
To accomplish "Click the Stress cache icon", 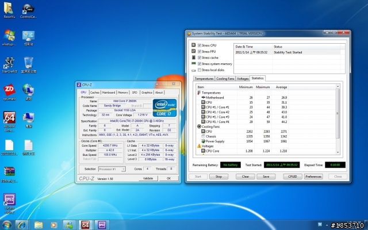I will (x=193, y=57).
